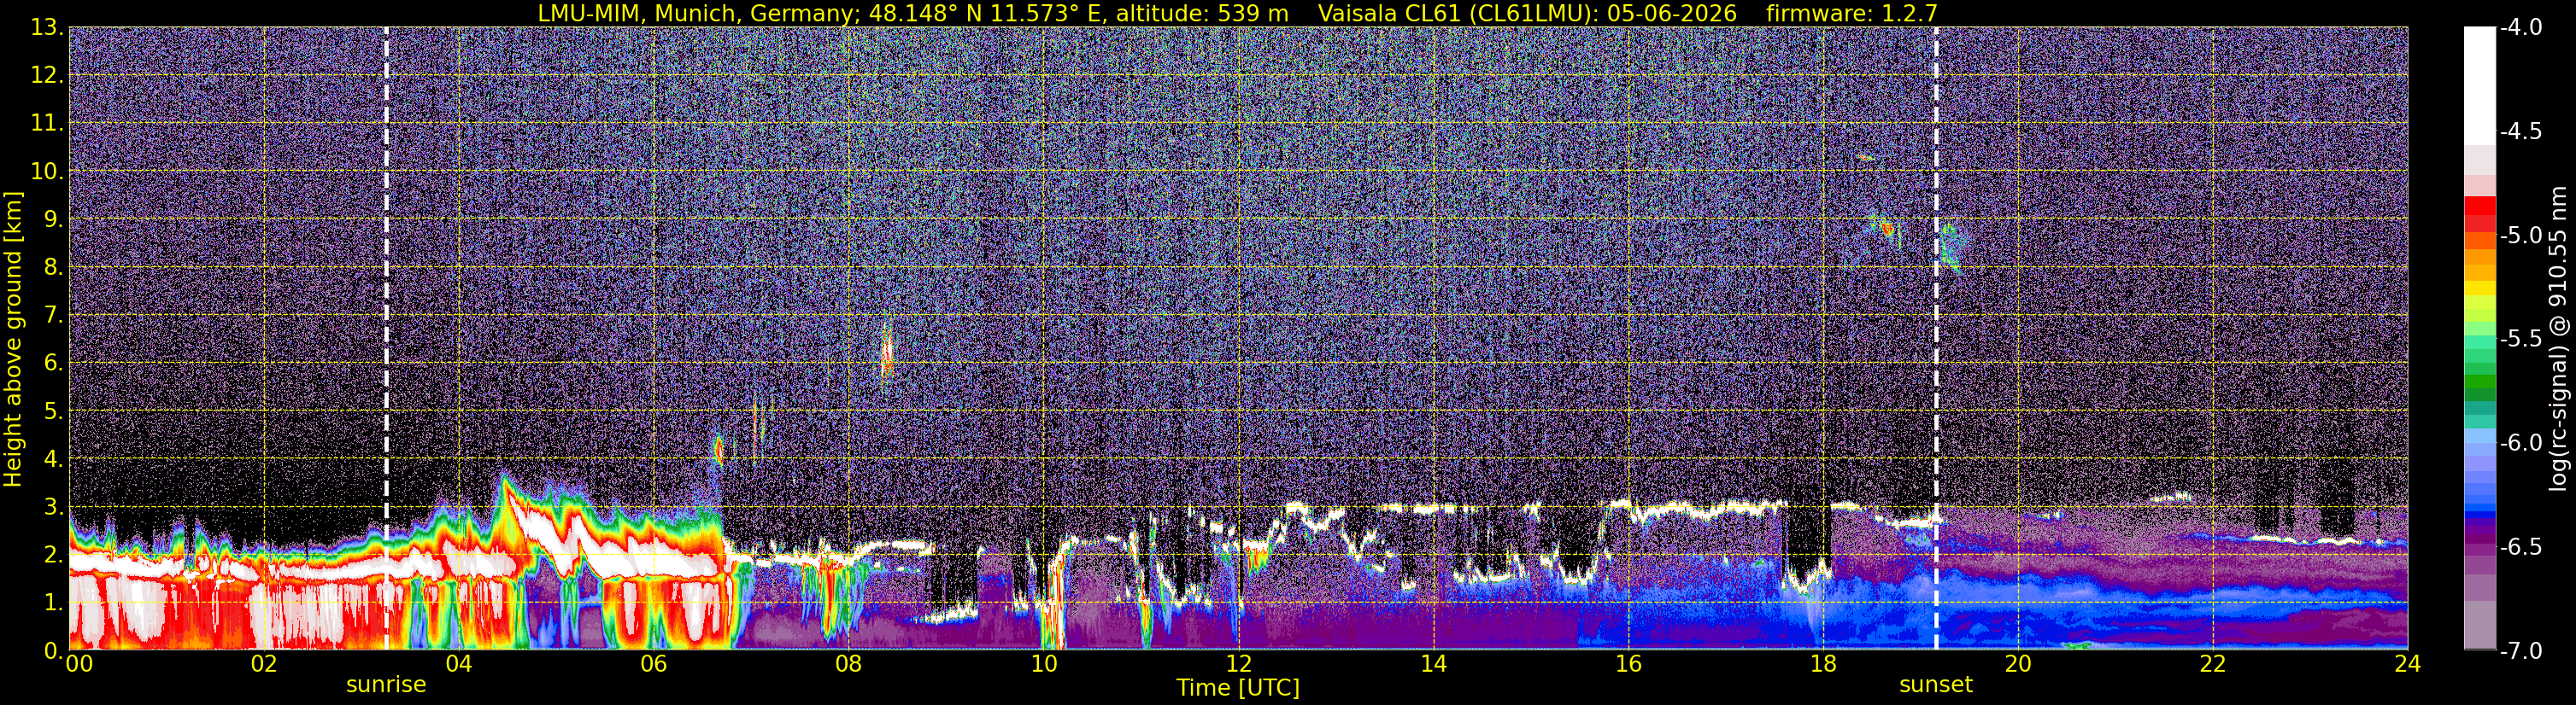
Task: Click the "02" time-axis tick label
Action: click(263, 664)
